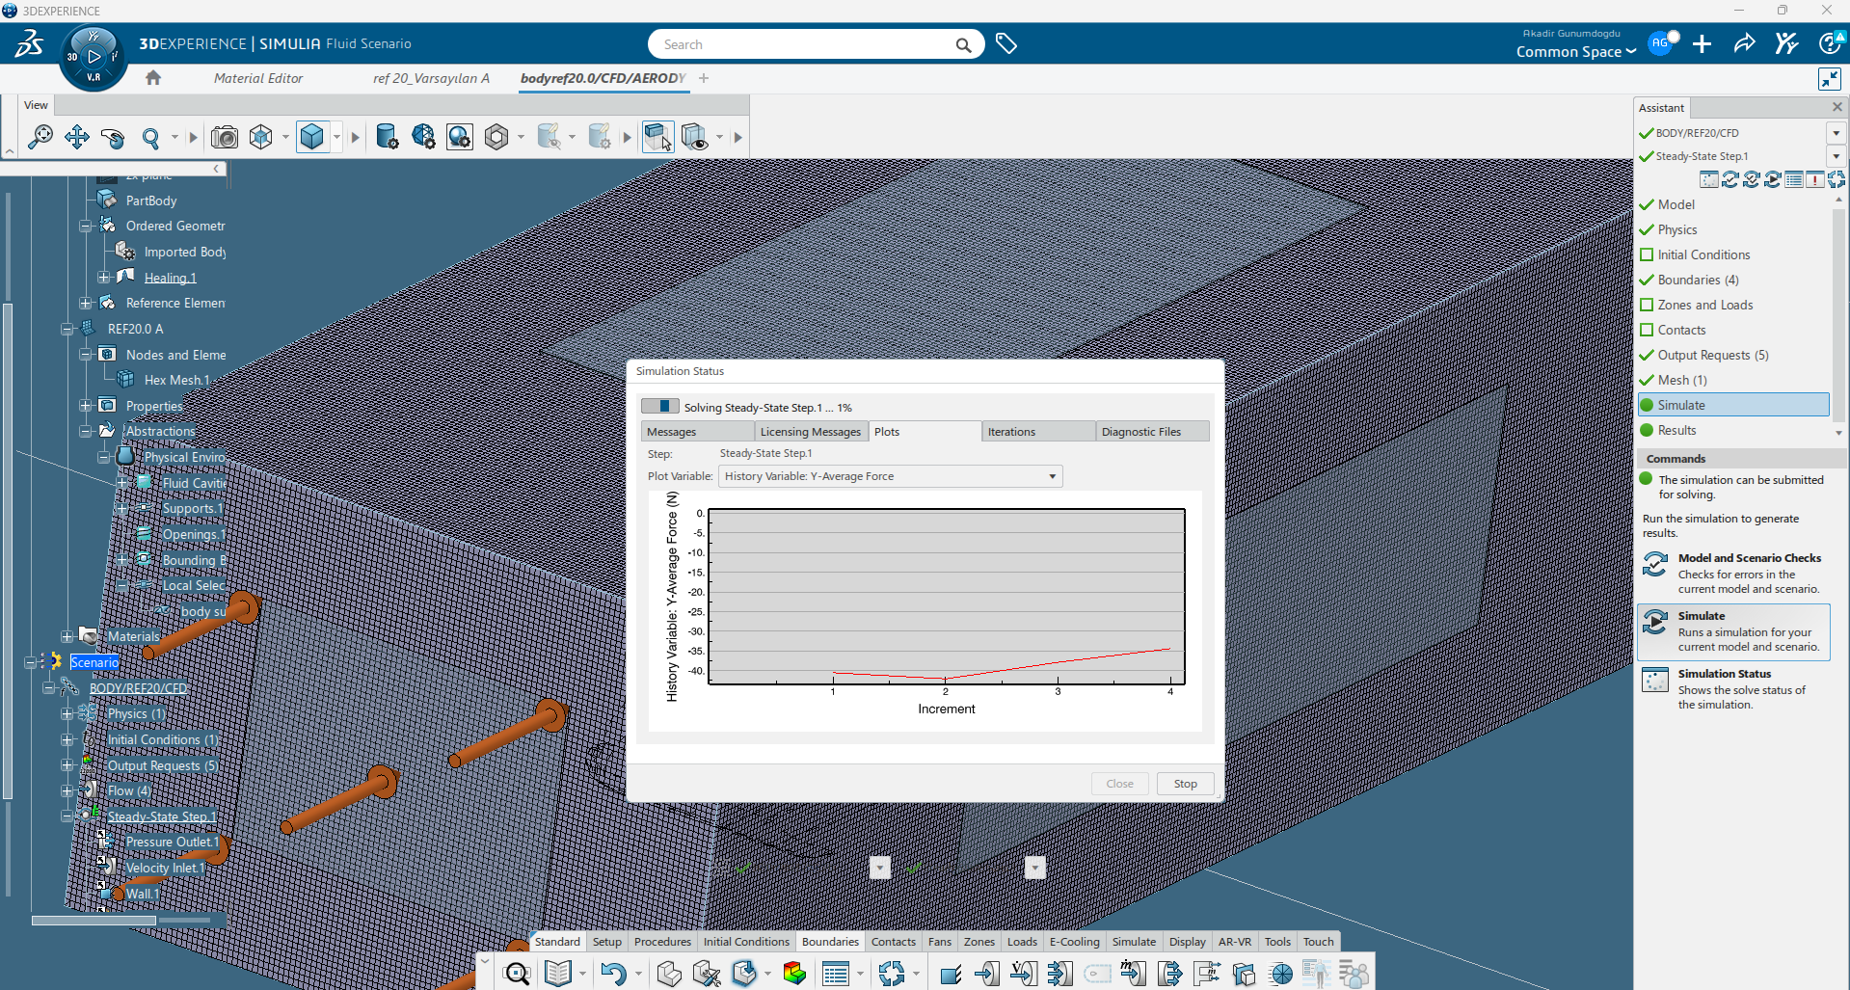This screenshot has height=990, width=1850.
Task: Click Model and Scenario Checks command
Action: 1733,574
